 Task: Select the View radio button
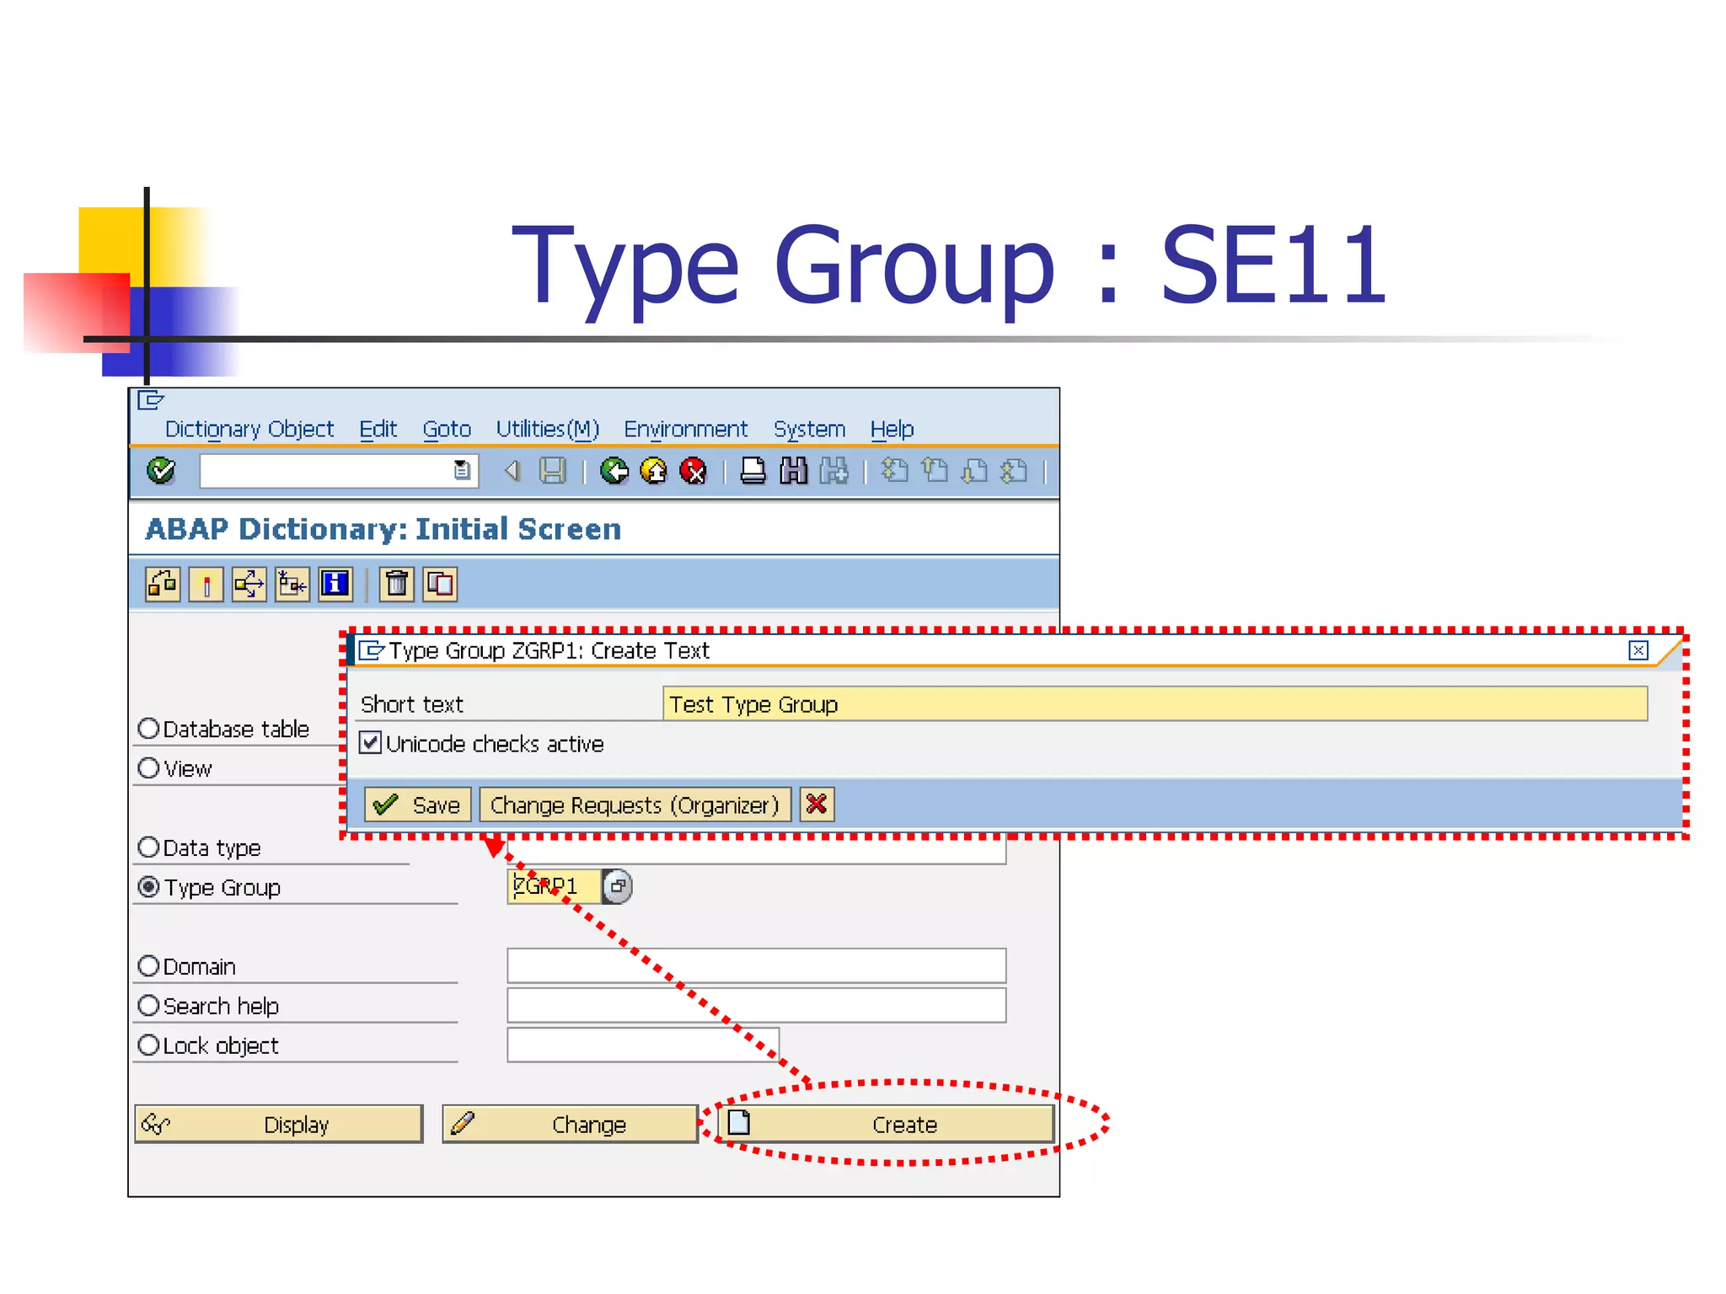(148, 768)
